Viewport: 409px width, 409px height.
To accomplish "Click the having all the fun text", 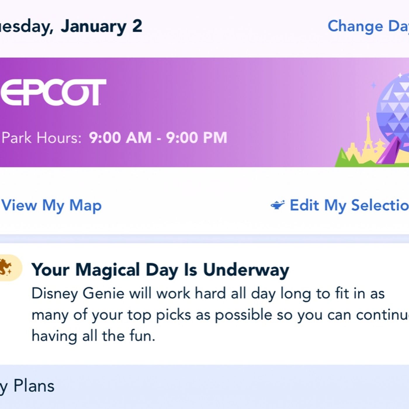I will (x=93, y=336).
